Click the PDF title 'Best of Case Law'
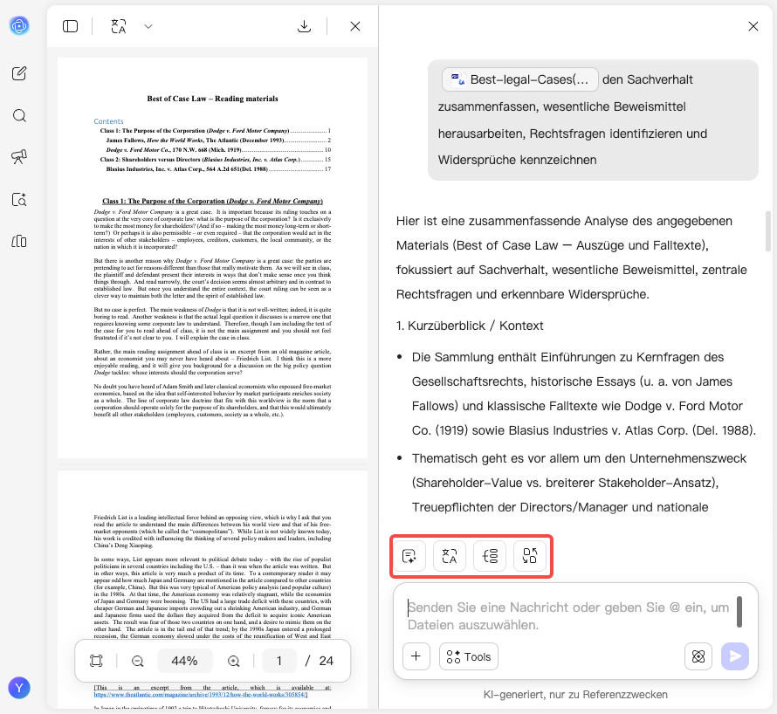Screen dimensions: 777x714 [x=213, y=99]
